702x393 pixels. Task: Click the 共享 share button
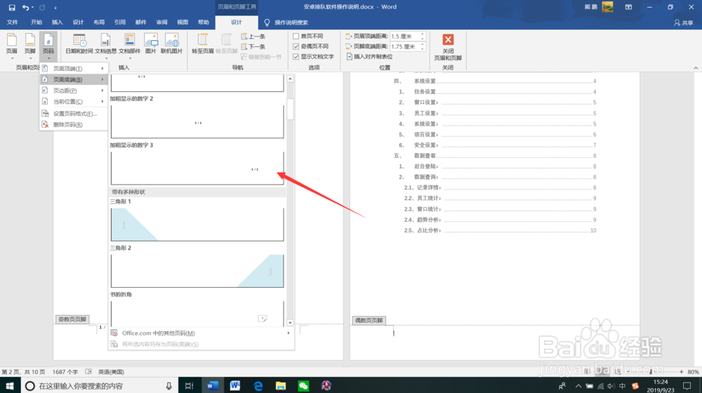point(684,22)
